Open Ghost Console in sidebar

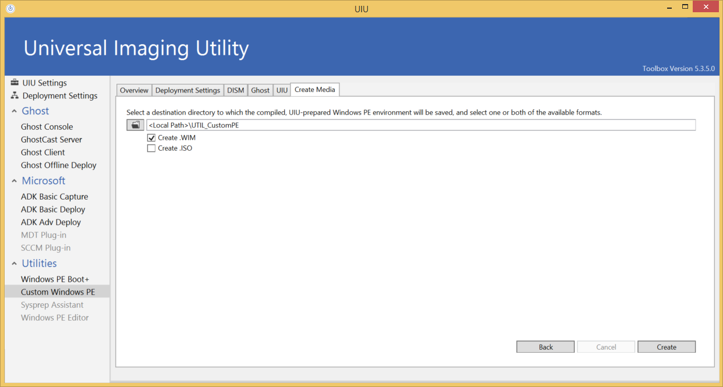[x=47, y=127]
